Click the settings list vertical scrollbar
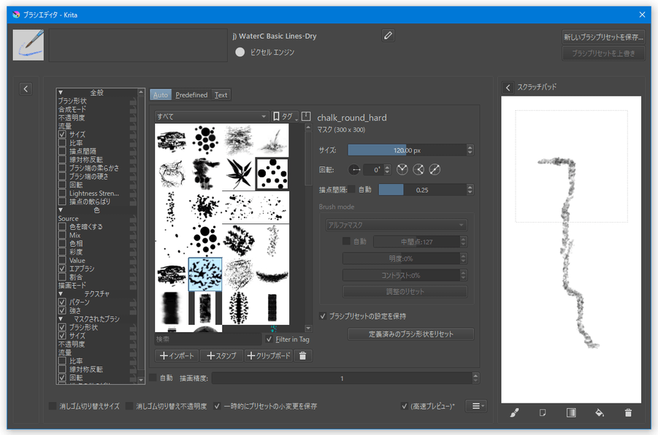This screenshot has height=435, width=658. tap(141, 236)
